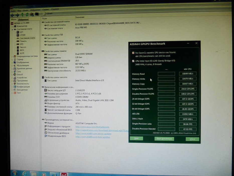Image resolution: width=234 pixels, height=176 pixels.
Task: Open the Отчёт menu in menu bar
Action: point(26,10)
